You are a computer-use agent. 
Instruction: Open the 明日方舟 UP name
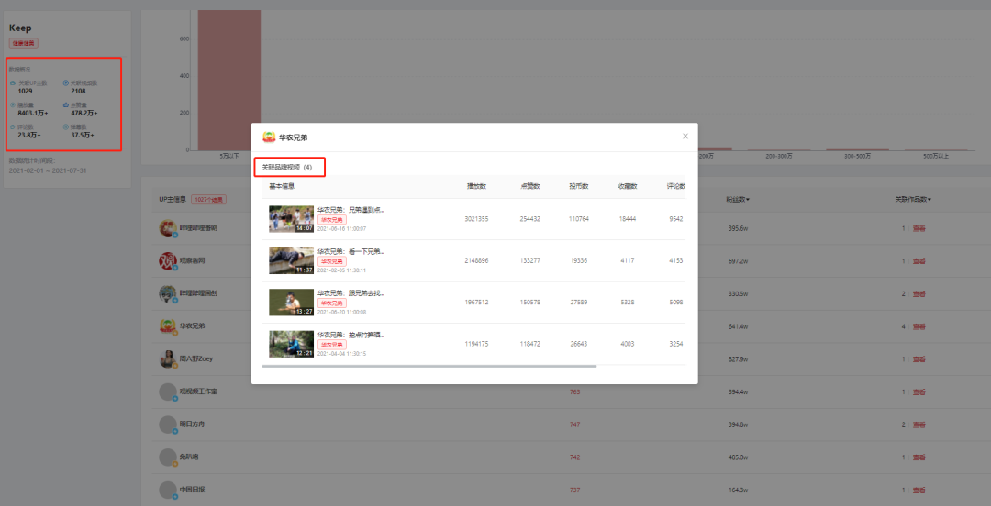(192, 424)
